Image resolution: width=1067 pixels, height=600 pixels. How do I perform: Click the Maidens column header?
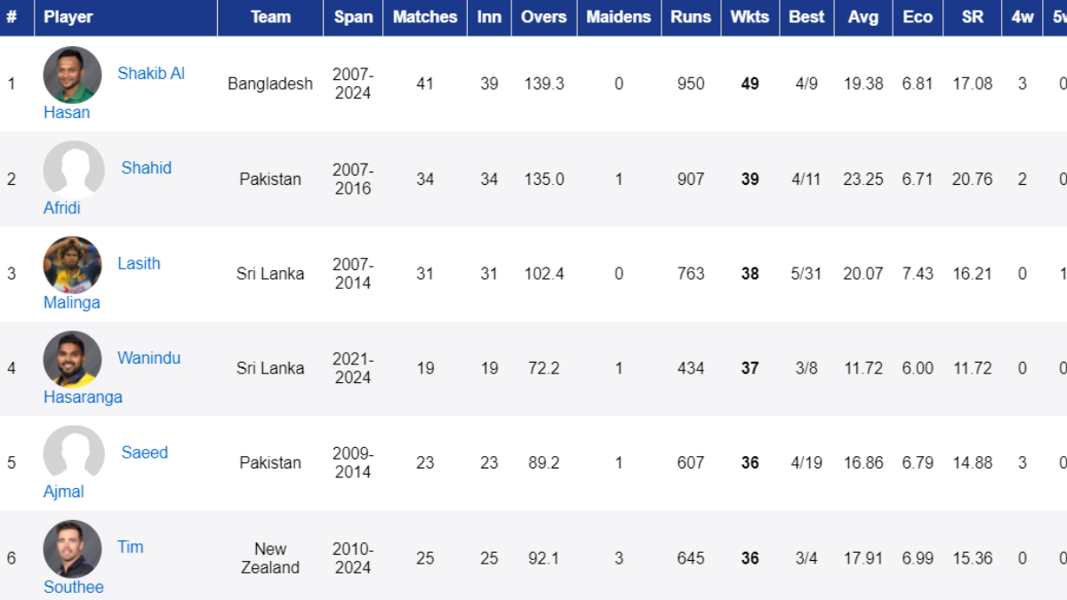(x=618, y=17)
